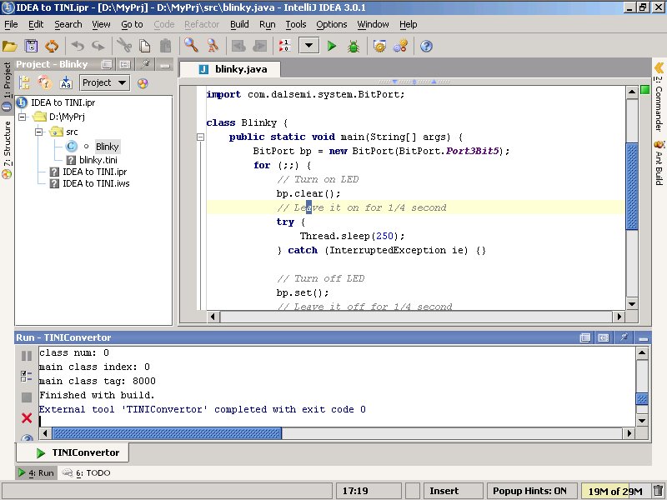Click the Stop square in Run panel
Screen dimensions: 667x500
point(27,397)
